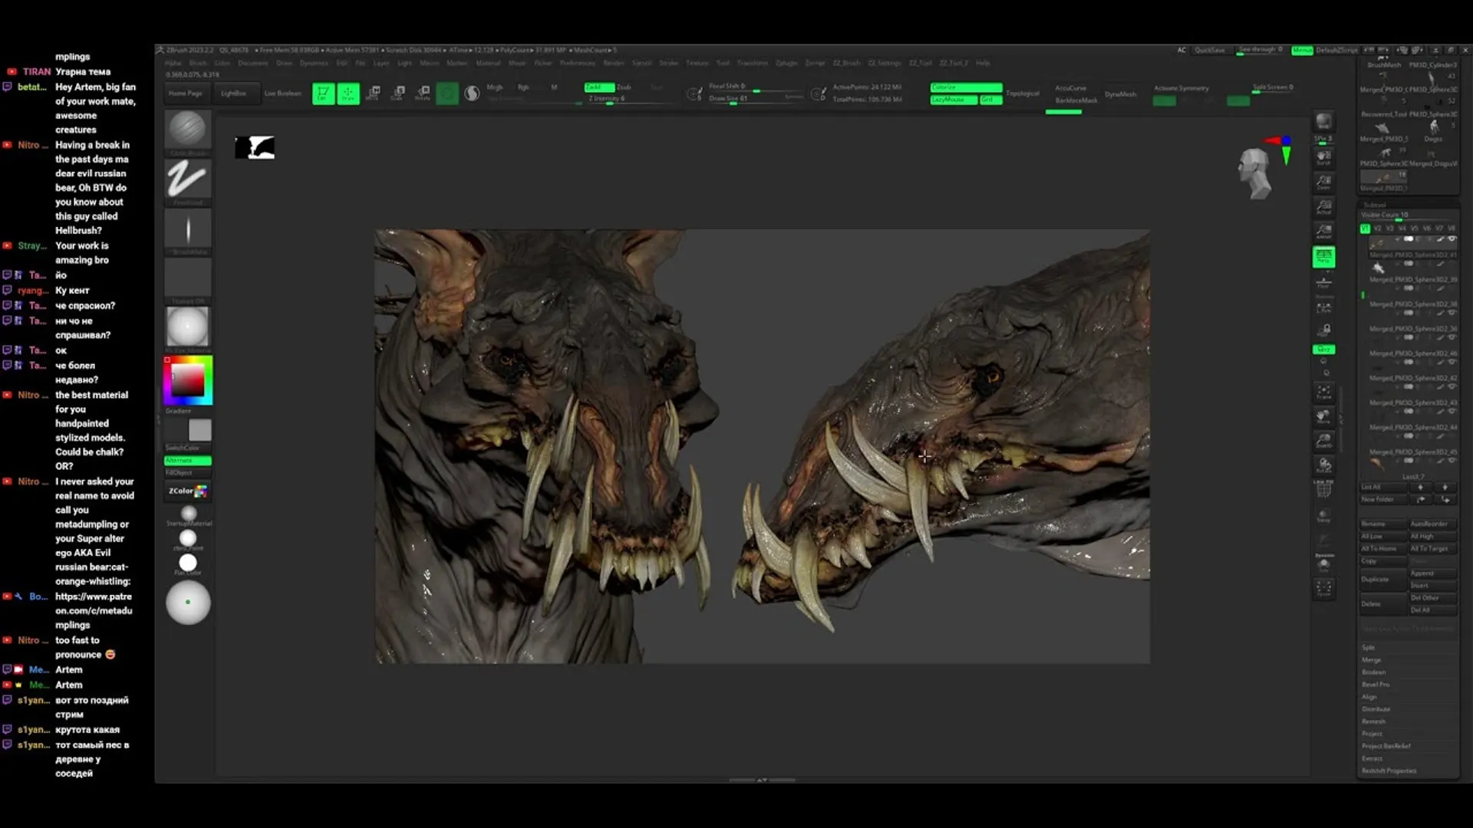
Task: Click the Actual size button
Action: click(x=1323, y=207)
